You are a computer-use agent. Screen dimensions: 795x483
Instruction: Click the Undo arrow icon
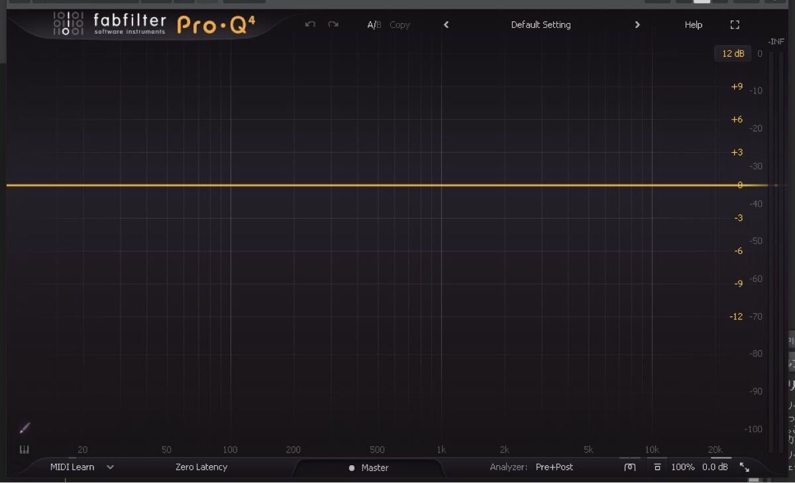(x=310, y=24)
